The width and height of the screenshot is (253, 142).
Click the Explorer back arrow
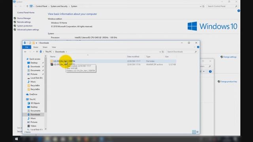(x=25, y=52)
